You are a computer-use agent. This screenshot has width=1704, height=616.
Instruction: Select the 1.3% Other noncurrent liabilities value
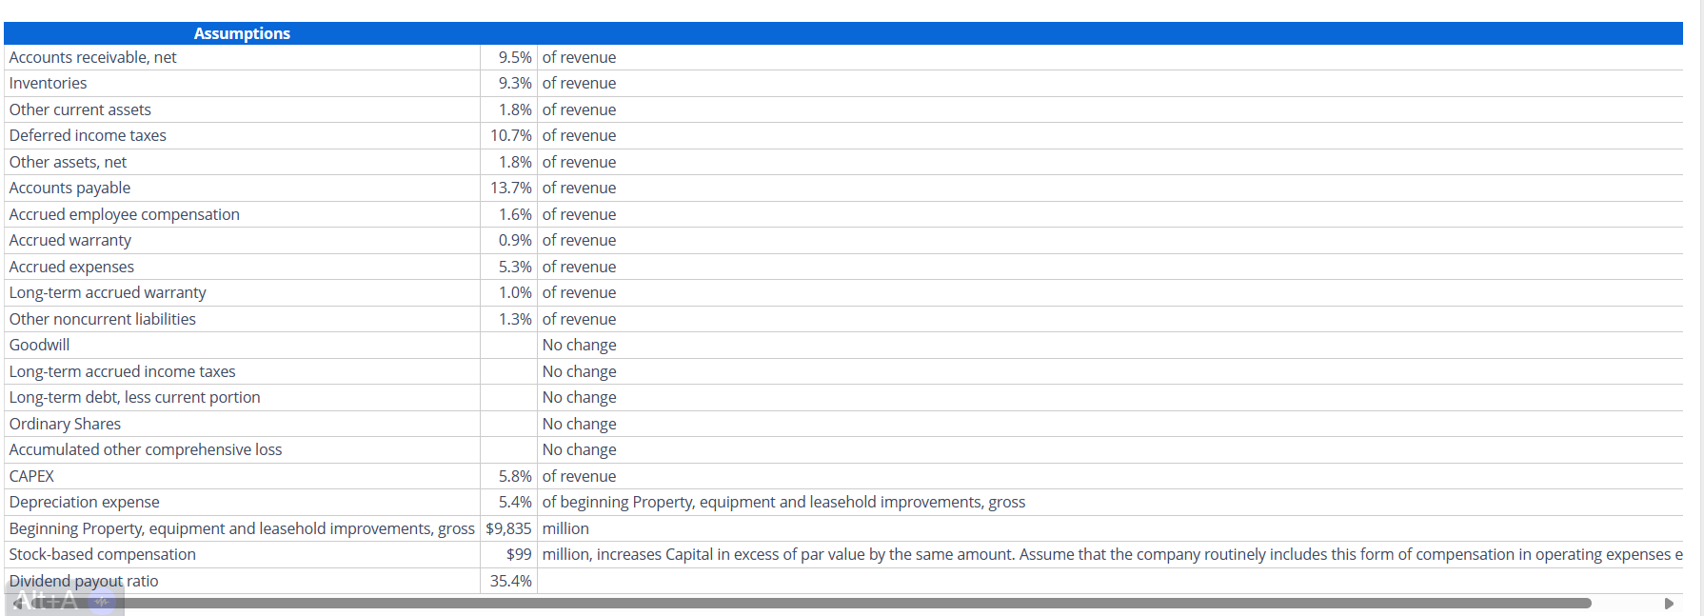click(508, 319)
